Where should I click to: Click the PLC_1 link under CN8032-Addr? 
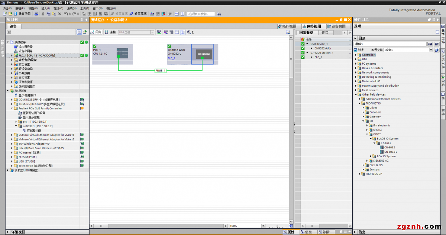tap(171, 58)
